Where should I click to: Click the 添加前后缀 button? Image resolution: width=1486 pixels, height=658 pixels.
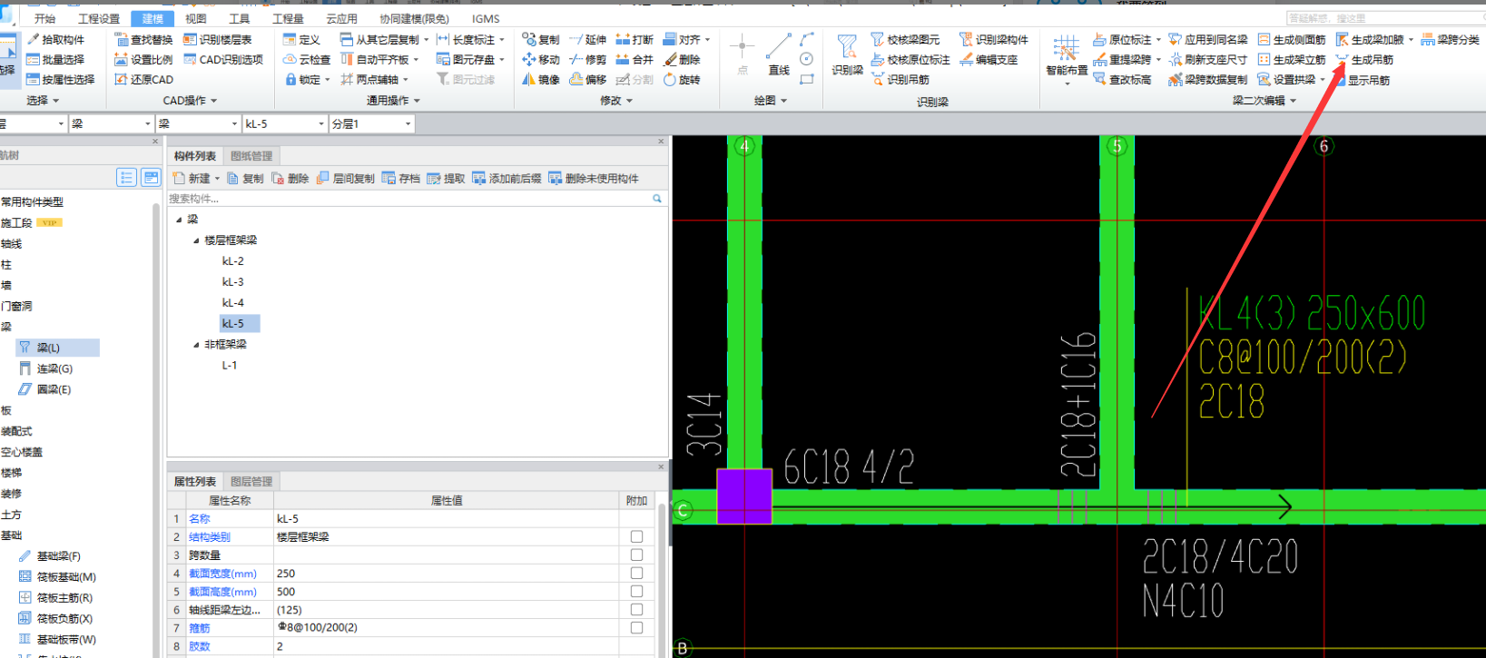pyautogui.click(x=507, y=178)
